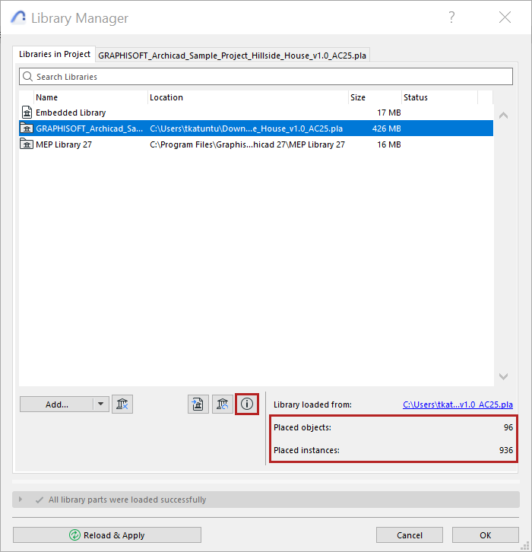This screenshot has height=552, width=532.
Task: Select the GRAPHISOFT_Archicad_Sa... row name
Action: coord(90,128)
